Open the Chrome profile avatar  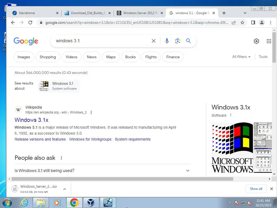click(x=262, y=22)
